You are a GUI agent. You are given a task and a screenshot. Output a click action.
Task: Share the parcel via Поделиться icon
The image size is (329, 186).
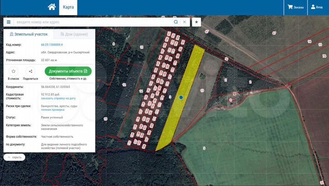tap(30, 72)
